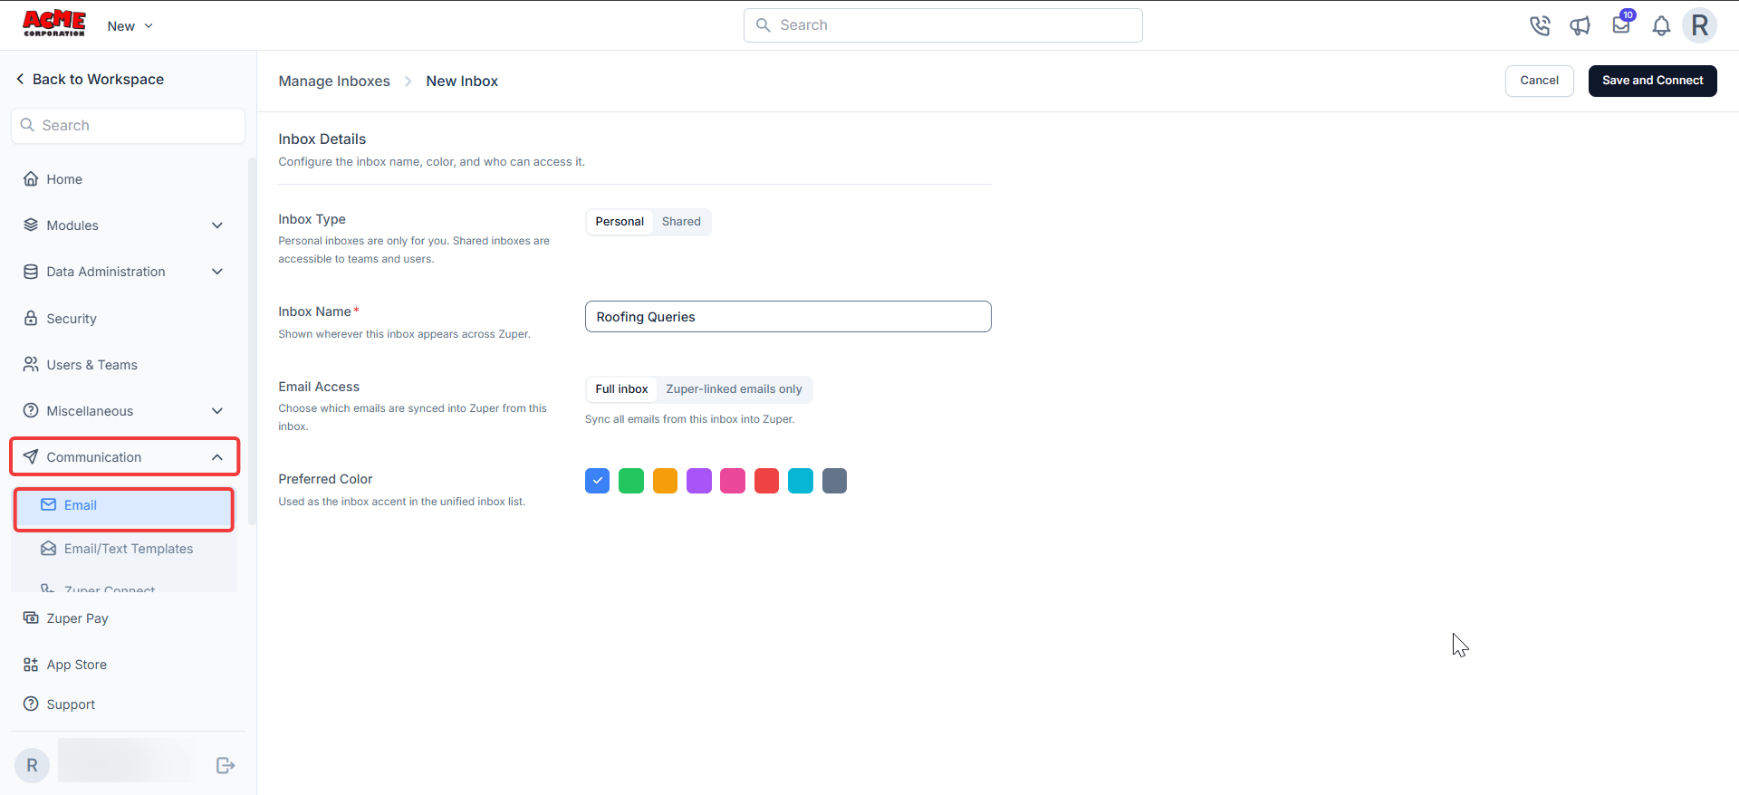The height and width of the screenshot is (795, 1739).
Task: Click Save and Connect button
Action: click(1652, 81)
